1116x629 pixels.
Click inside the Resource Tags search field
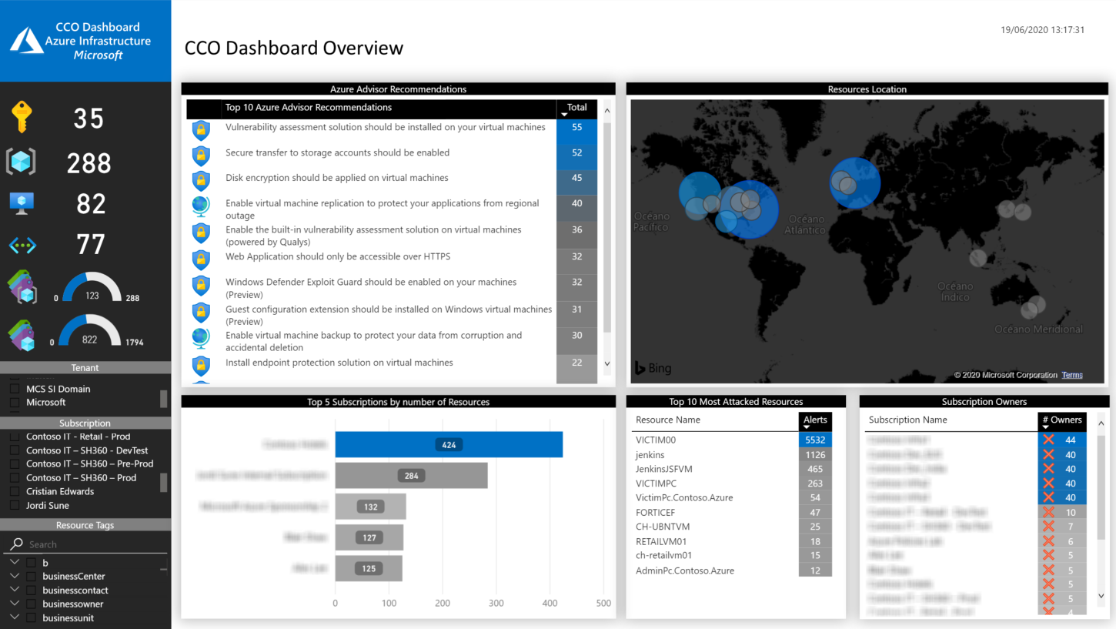pyautogui.click(x=96, y=544)
